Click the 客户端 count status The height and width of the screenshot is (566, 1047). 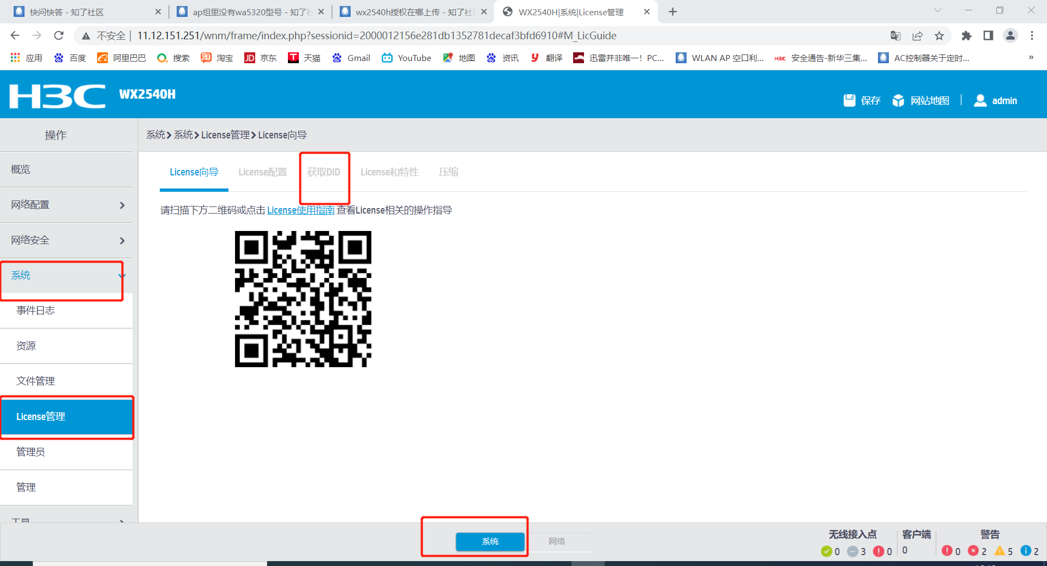click(x=916, y=542)
